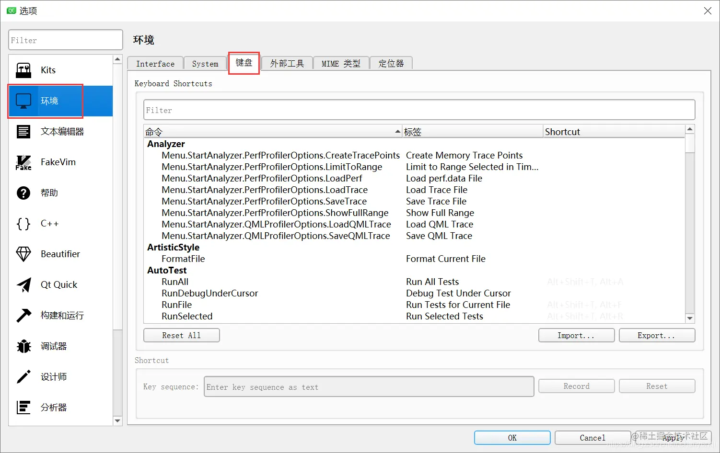The image size is (720, 453).
Task: Click the shortcut Reset button
Action: [x=657, y=386]
